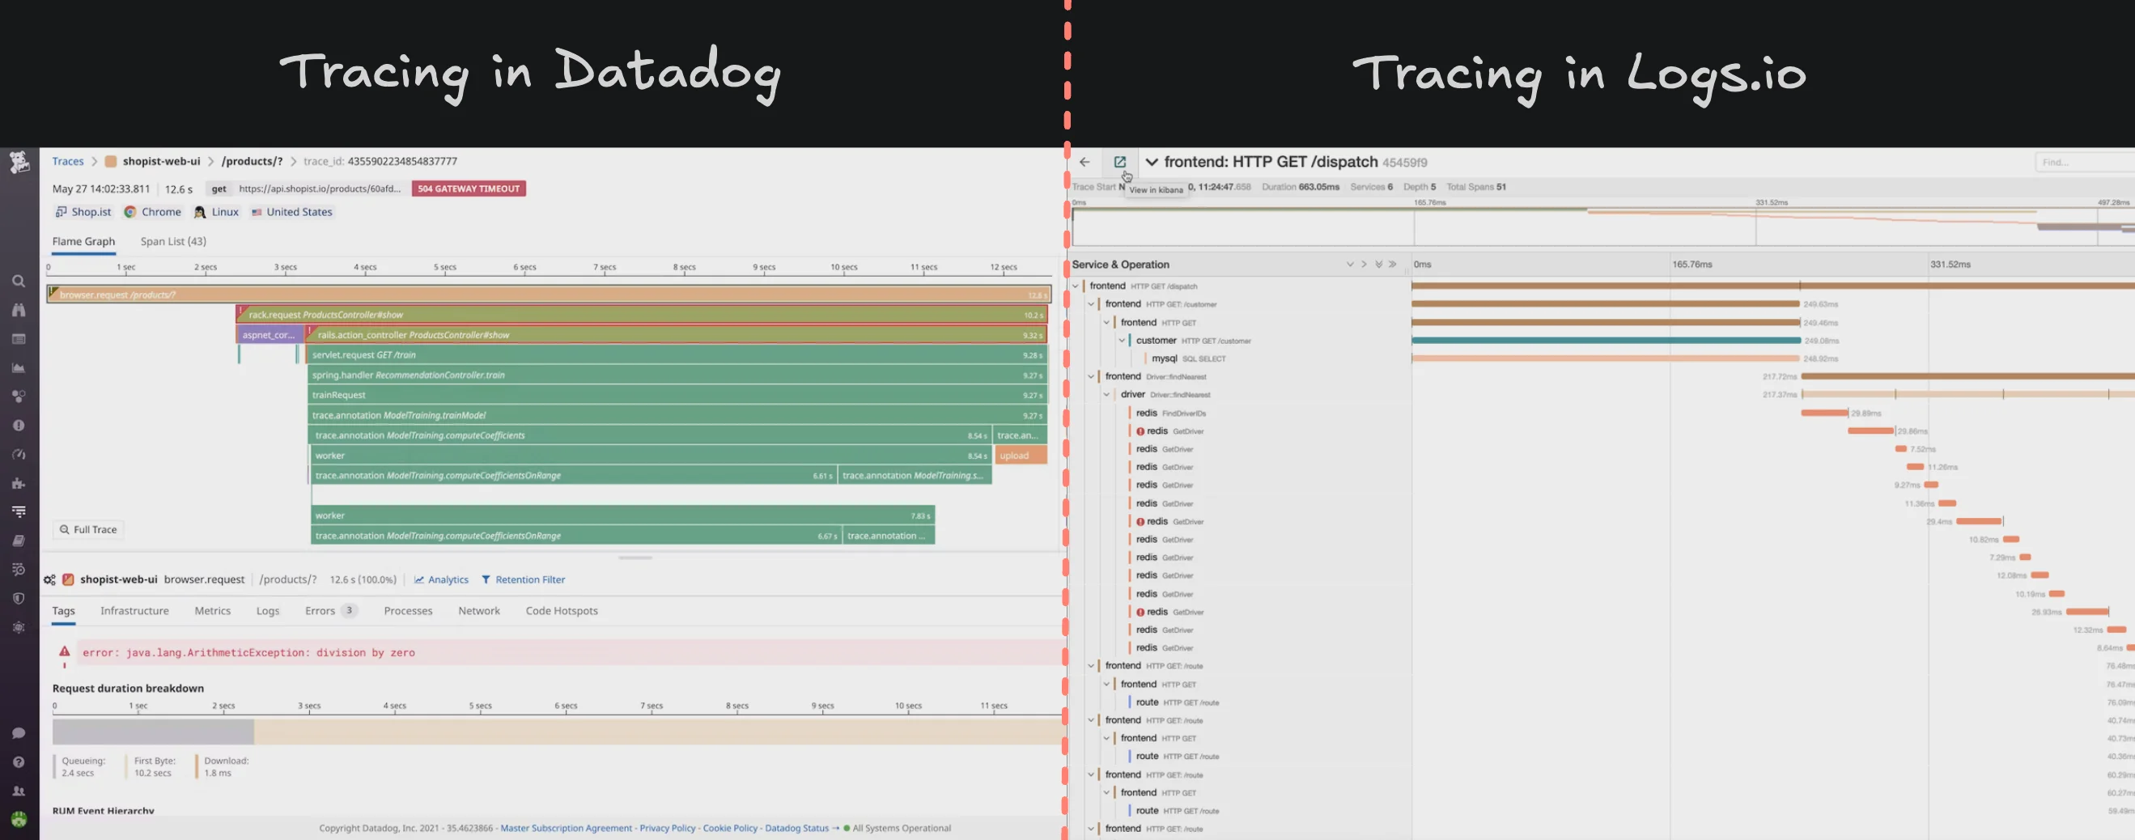
Task: Click the Analytics chart icon below the flame graph
Action: coord(418,579)
